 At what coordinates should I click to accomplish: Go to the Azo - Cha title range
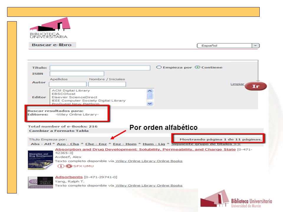pos(68,144)
